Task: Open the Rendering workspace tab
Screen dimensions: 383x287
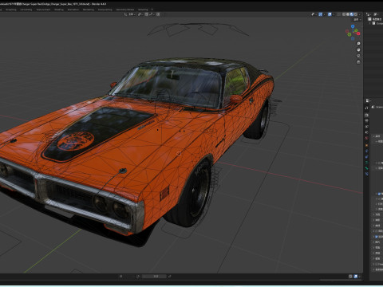Action: pyautogui.click(x=89, y=10)
